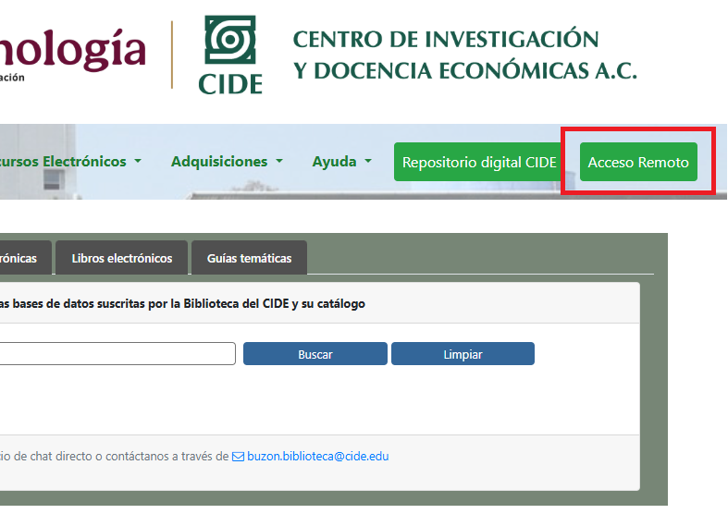Switch to the Guías temáticas tab
Screen dimensions: 728x526
250,258
